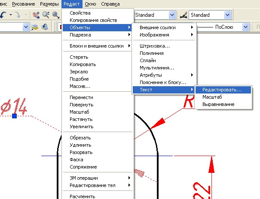Choose Выравнивание in the Текст submenu
Viewport: 260px width, 199px height.
(x=223, y=104)
